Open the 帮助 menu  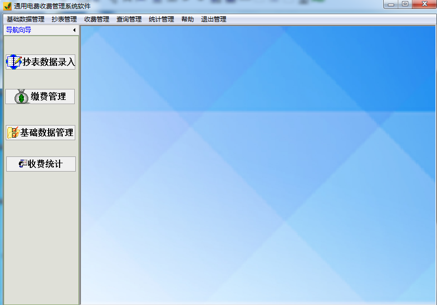188,18
